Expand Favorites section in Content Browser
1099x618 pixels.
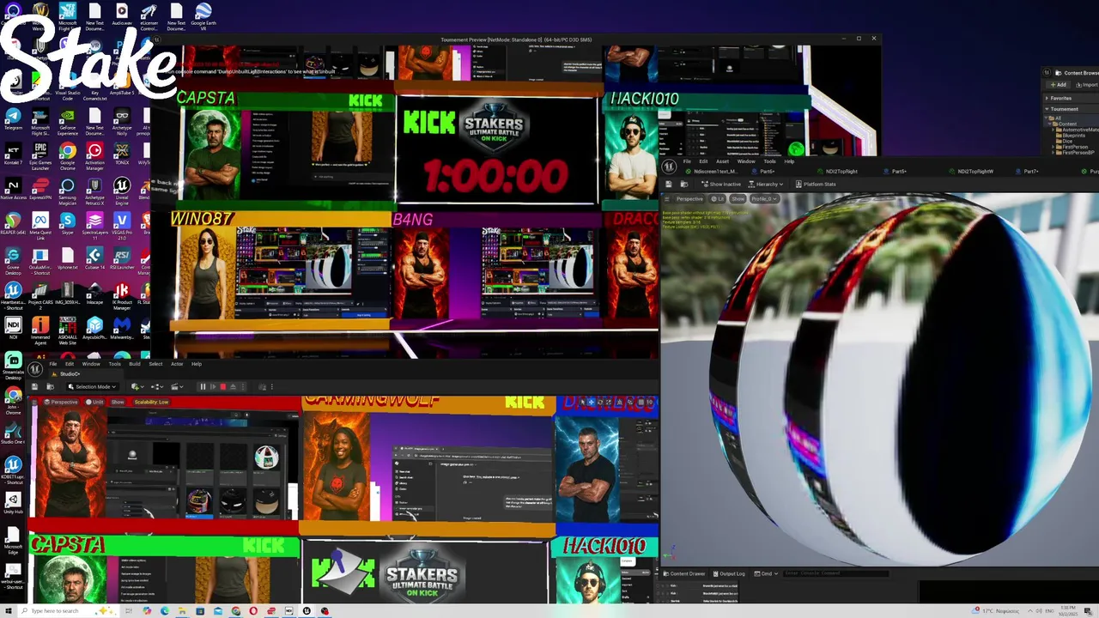tap(1047, 99)
